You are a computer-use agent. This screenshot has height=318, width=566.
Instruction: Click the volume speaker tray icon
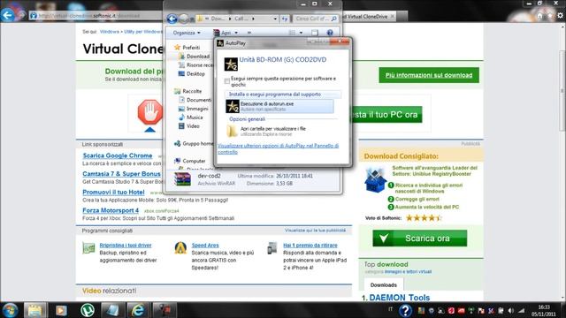click(510, 310)
